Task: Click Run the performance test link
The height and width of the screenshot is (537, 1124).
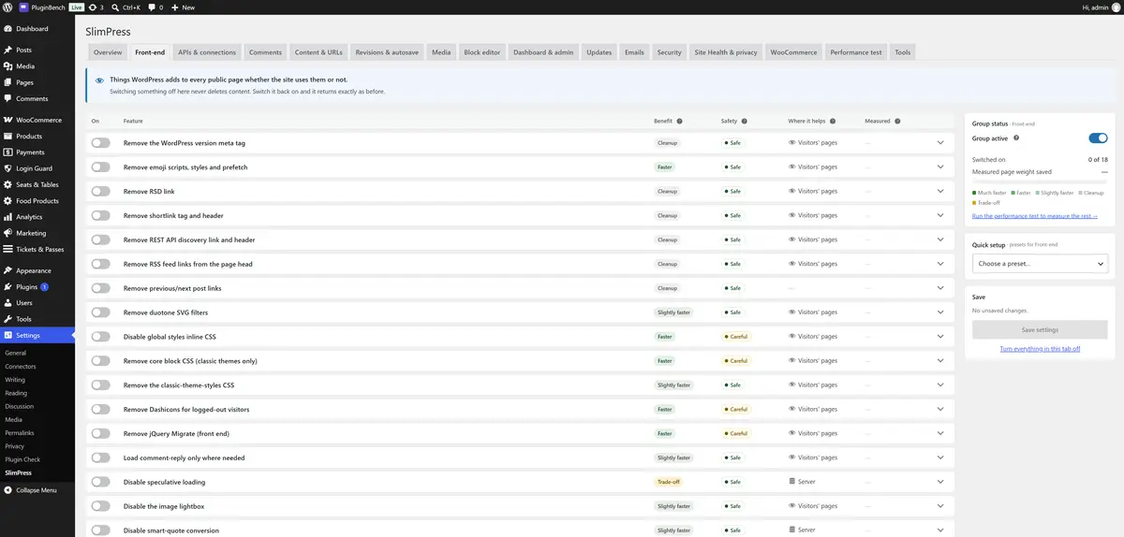Action: point(1035,216)
